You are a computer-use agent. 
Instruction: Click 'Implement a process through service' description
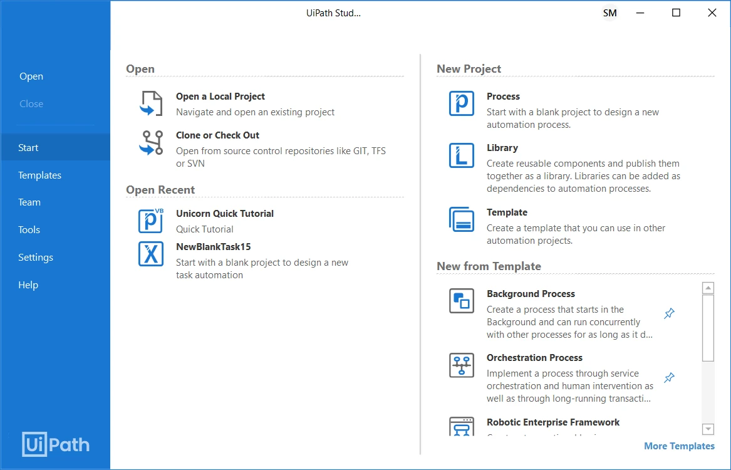tap(569, 386)
